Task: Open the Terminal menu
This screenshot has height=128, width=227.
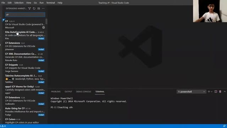Action: click(50, 3)
